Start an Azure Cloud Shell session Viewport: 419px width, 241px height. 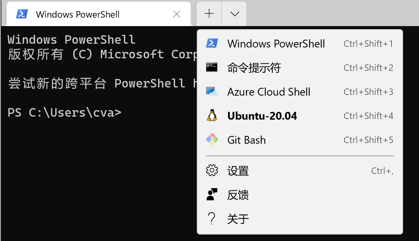tap(269, 92)
